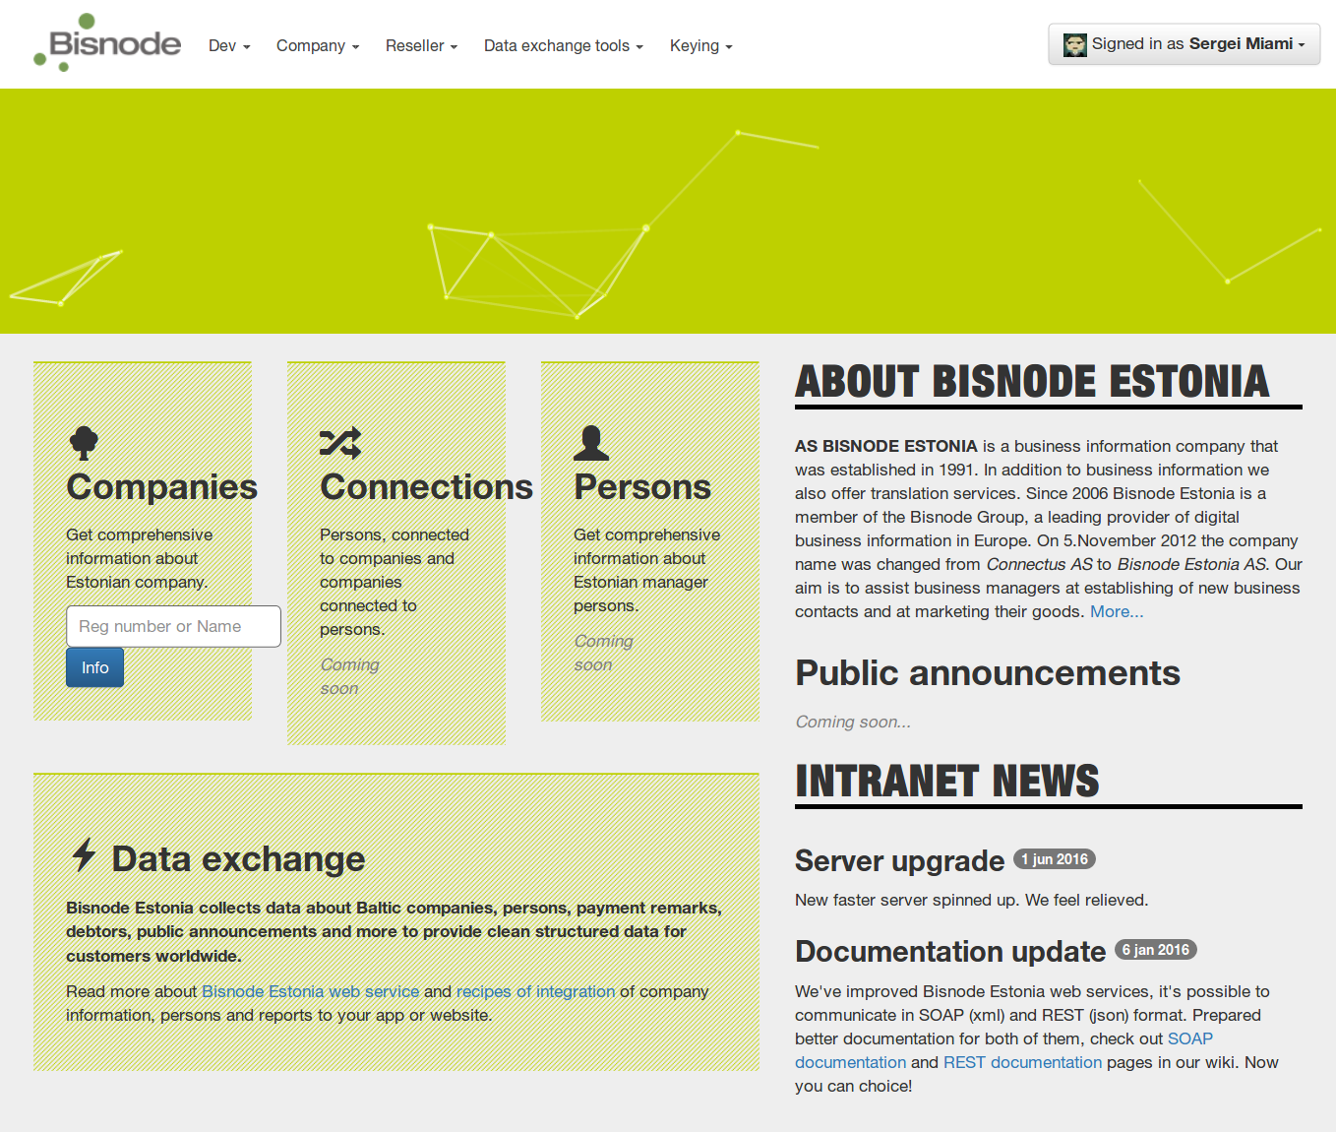Focus the Reg number or Name field
Image resolution: width=1336 pixels, height=1132 pixels.
[x=173, y=626]
